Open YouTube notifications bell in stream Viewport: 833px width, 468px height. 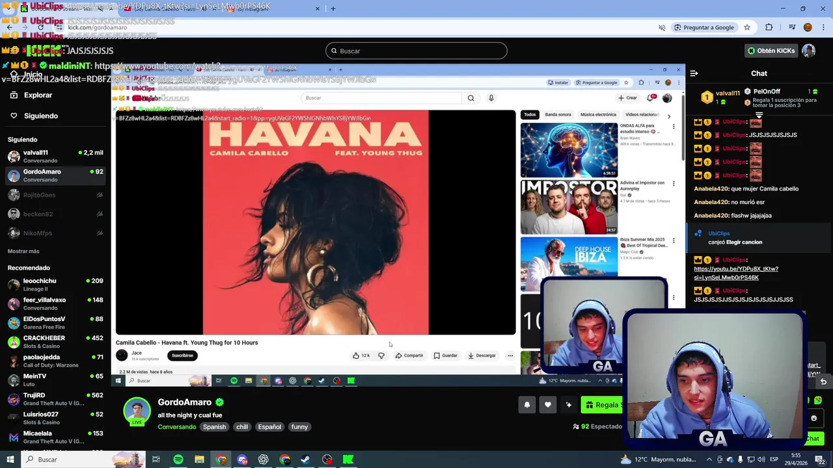tap(651, 98)
